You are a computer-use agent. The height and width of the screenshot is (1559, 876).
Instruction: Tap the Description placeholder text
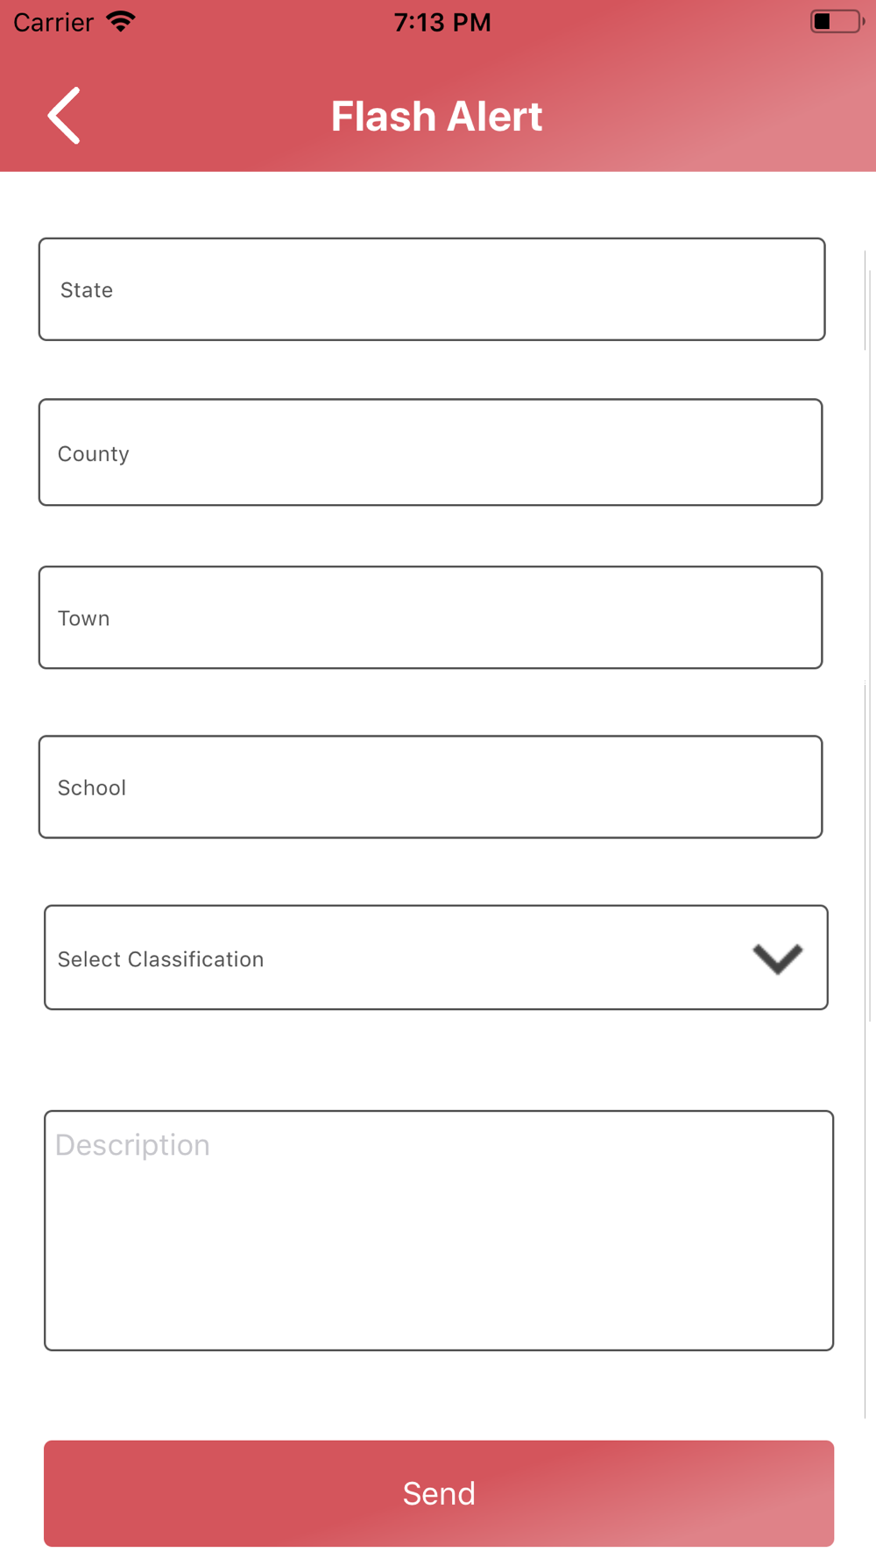pyautogui.click(x=132, y=1145)
